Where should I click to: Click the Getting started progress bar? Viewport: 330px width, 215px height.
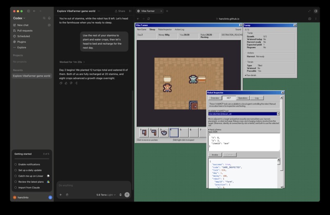[32, 159]
